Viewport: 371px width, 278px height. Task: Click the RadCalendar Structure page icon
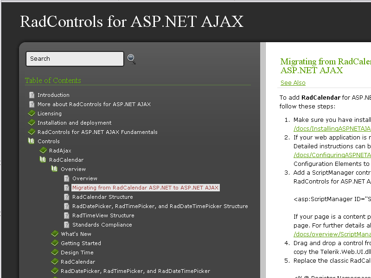[66, 197]
